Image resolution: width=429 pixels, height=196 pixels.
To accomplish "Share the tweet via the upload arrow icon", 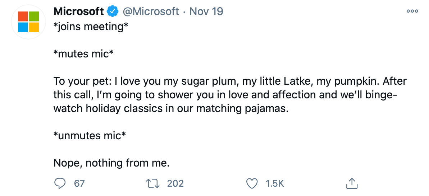I will 351,183.
